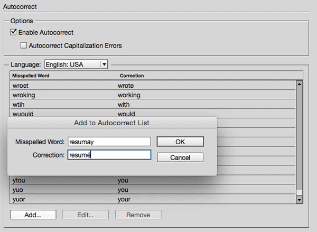317x232 pixels.
Task: Click the Add... button
Action: point(33,215)
